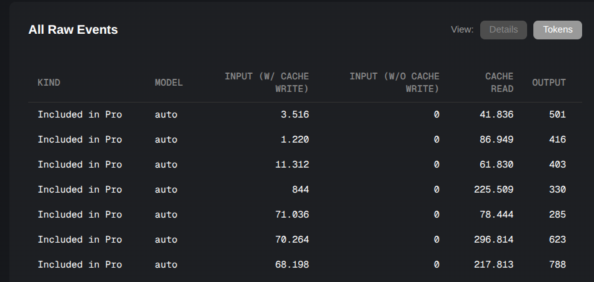Click the INPUT (W/ CACHE WRITE) header
This screenshot has width=594, height=282.
pos(267,83)
